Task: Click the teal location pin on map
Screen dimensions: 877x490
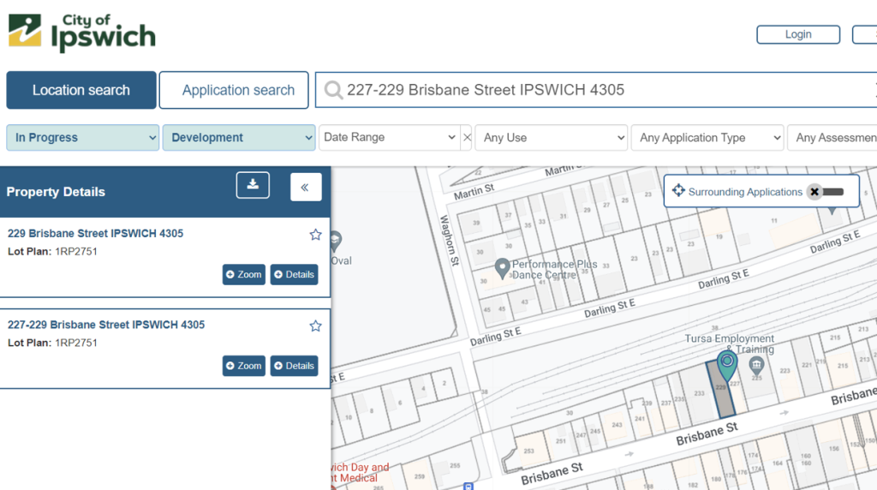Action: pyautogui.click(x=727, y=365)
